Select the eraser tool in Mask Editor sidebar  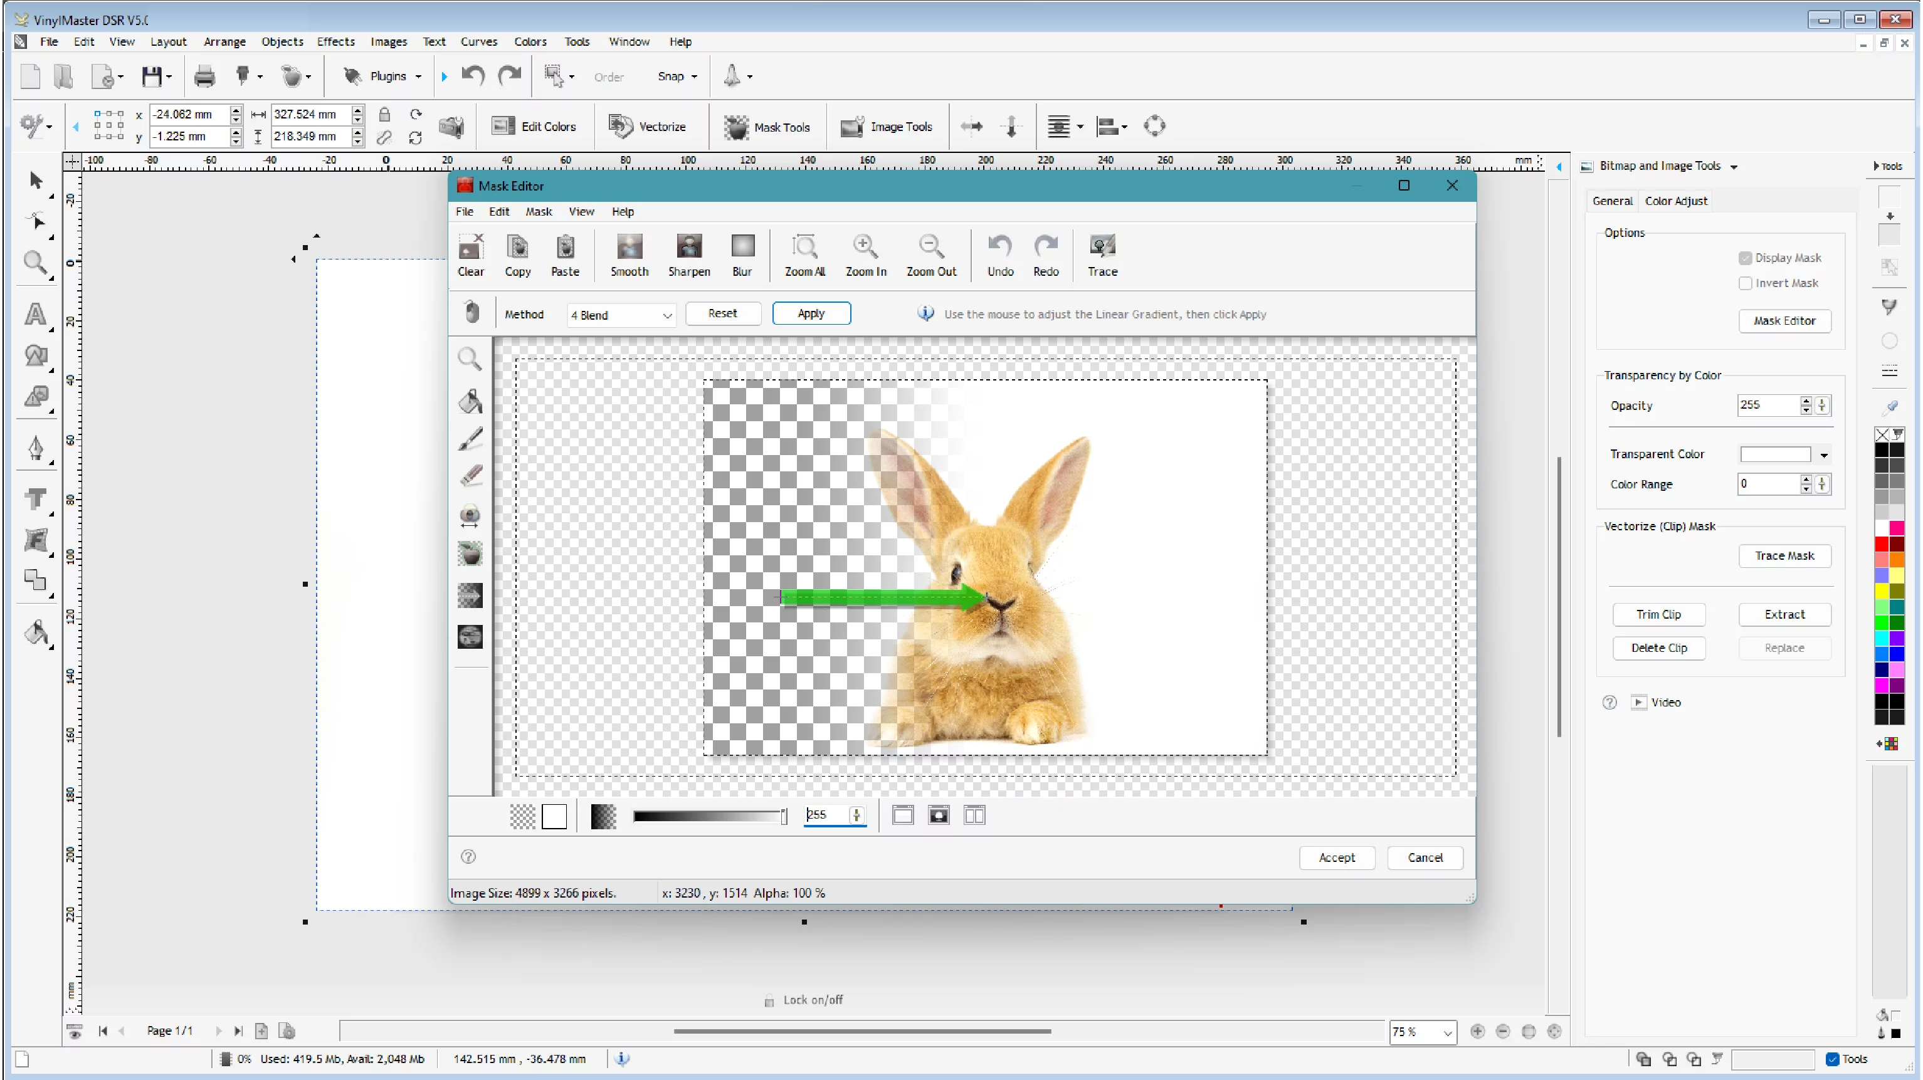[470, 476]
